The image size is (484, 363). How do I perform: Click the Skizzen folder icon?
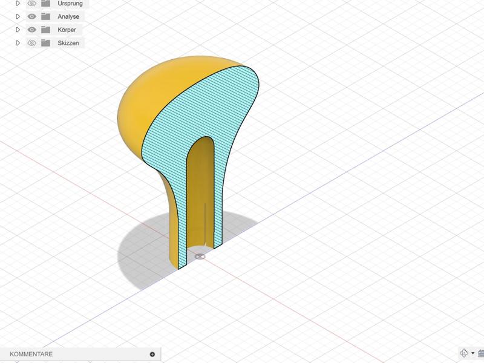(46, 43)
